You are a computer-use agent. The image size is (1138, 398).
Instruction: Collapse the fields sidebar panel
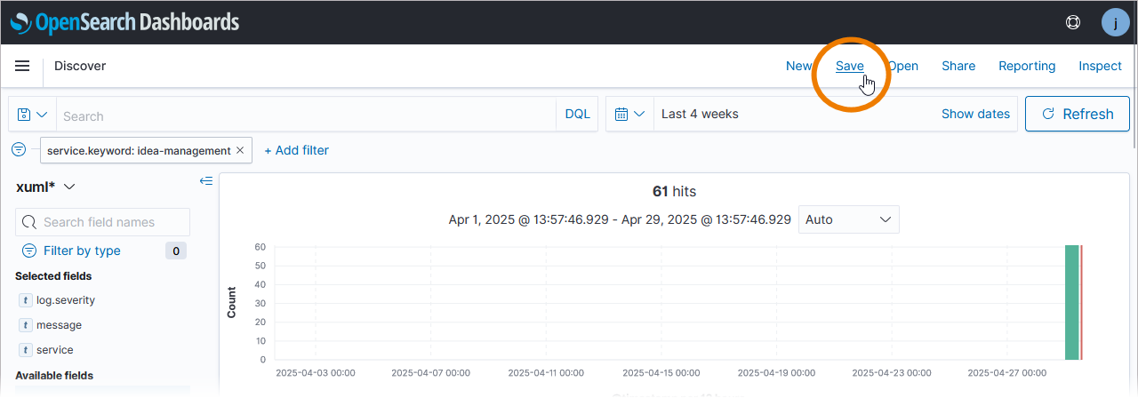[x=206, y=181]
